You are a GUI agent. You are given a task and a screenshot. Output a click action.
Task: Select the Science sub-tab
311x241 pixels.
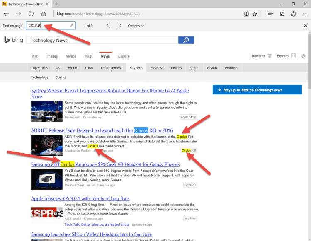[x=61, y=77]
